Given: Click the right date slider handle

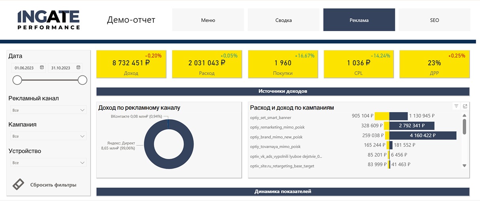Looking at the screenshot, I should (x=82, y=80).
